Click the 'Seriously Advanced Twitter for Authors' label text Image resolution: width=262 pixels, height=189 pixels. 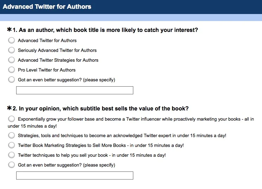point(57,50)
